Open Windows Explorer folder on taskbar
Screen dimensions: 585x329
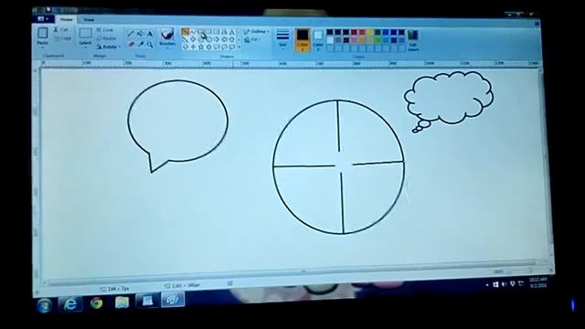point(122,302)
